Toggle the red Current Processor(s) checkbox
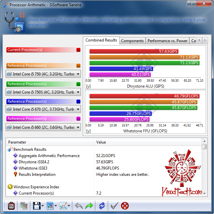Image resolution: width=214 pixels, height=214 pixels. pyautogui.click(x=78, y=50)
